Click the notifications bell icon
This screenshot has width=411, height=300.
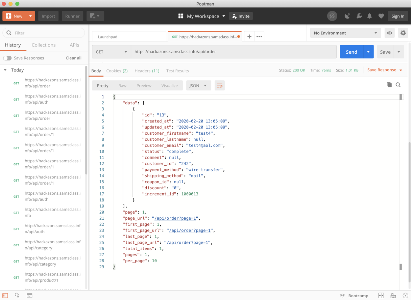click(369, 16)
